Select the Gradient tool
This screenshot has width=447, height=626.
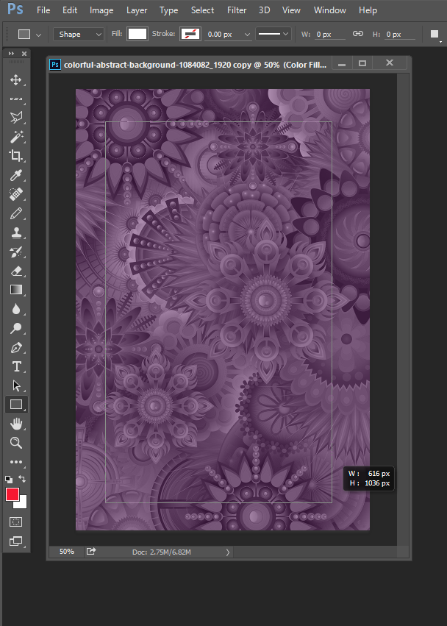point(16,289)
